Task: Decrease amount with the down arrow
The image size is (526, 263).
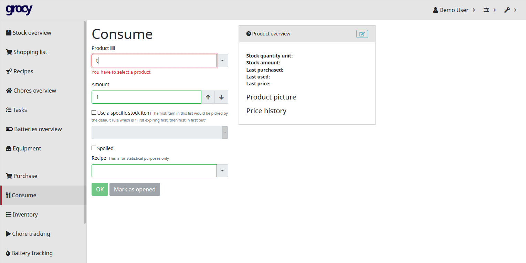Action: tap(221, 97)
